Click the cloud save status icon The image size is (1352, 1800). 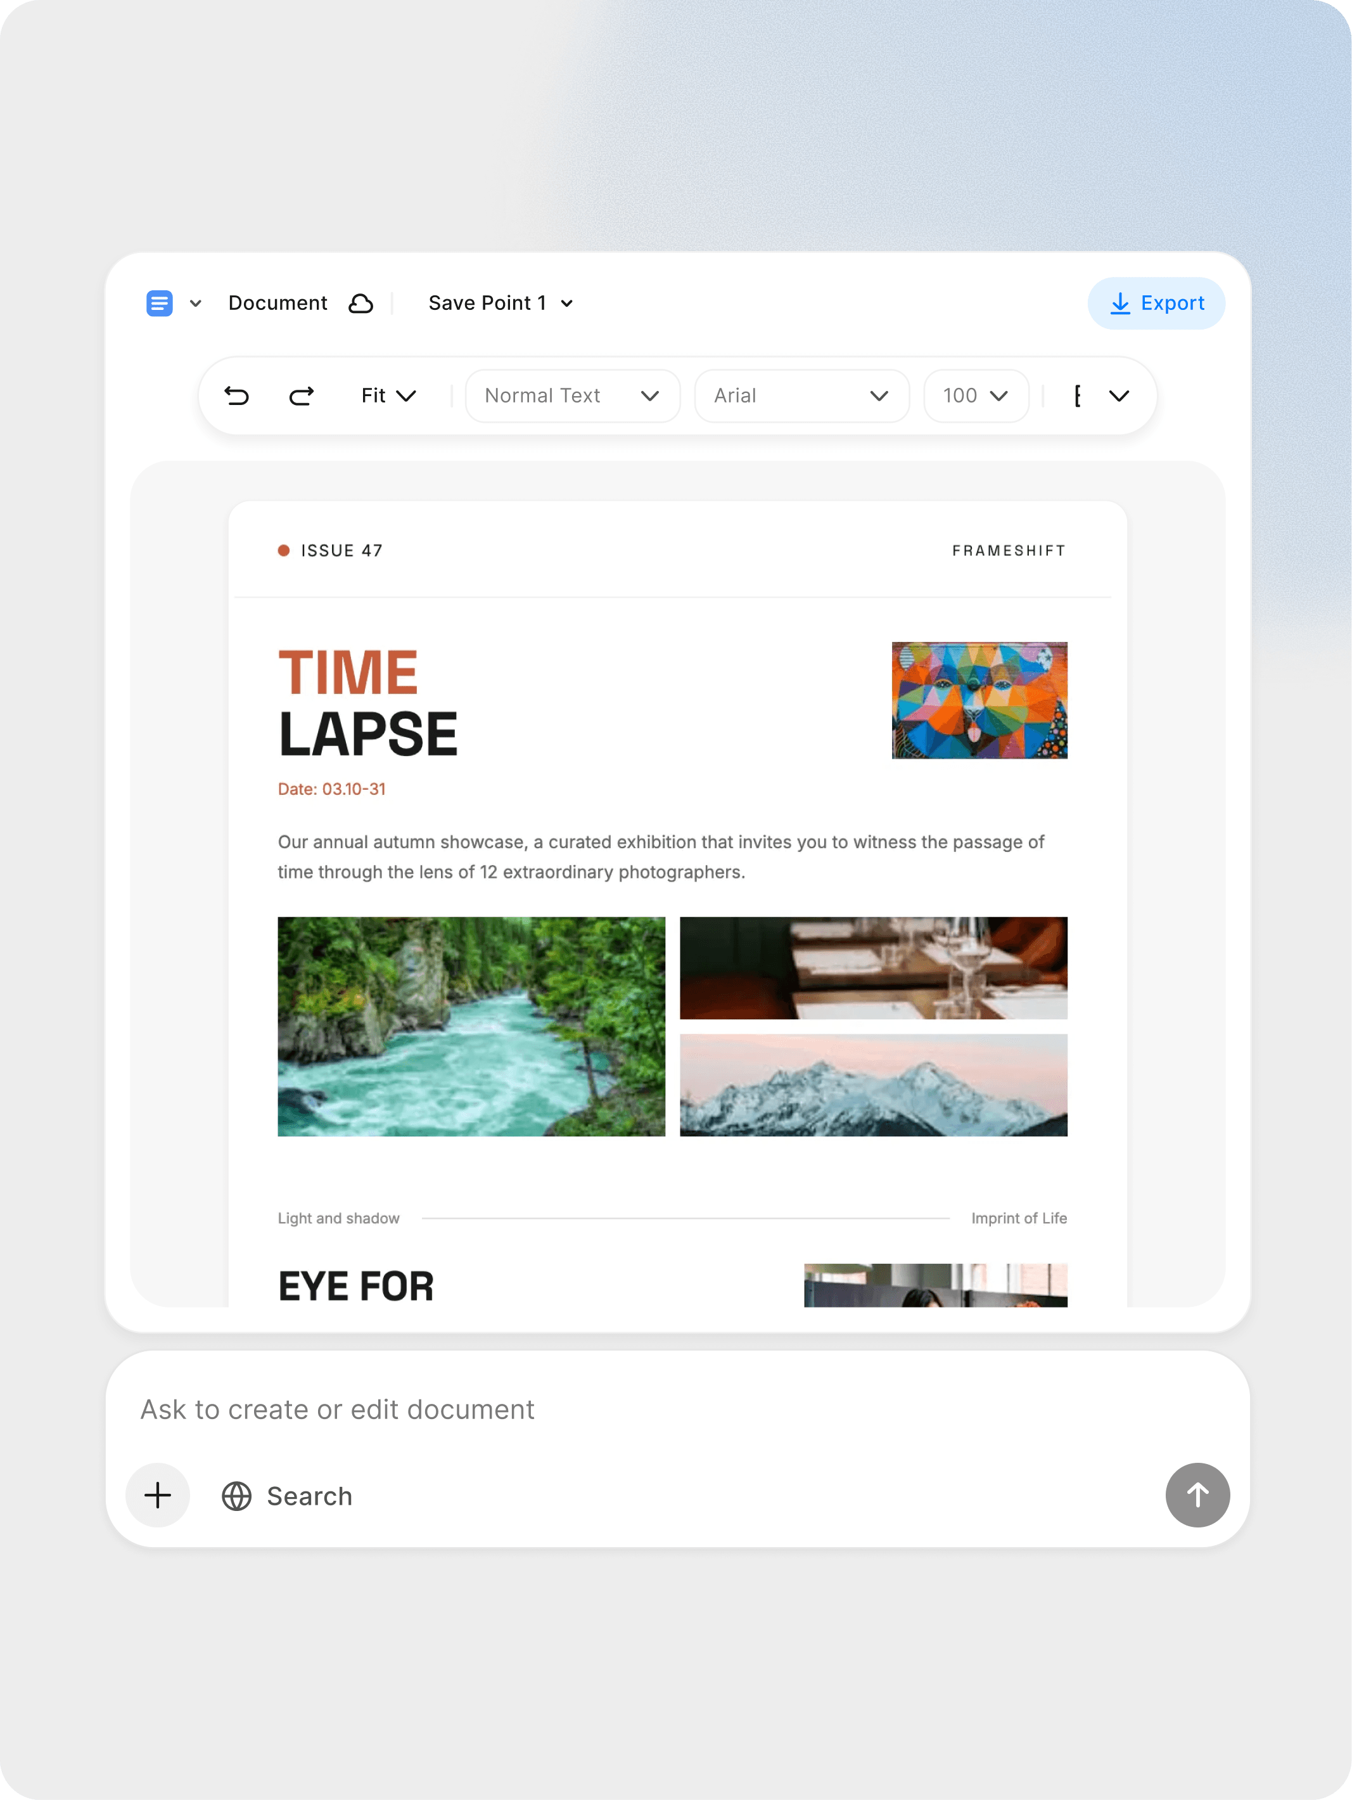point(361,303)
